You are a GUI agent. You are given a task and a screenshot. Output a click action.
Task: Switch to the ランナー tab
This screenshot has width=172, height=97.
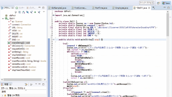coord(20,8)
